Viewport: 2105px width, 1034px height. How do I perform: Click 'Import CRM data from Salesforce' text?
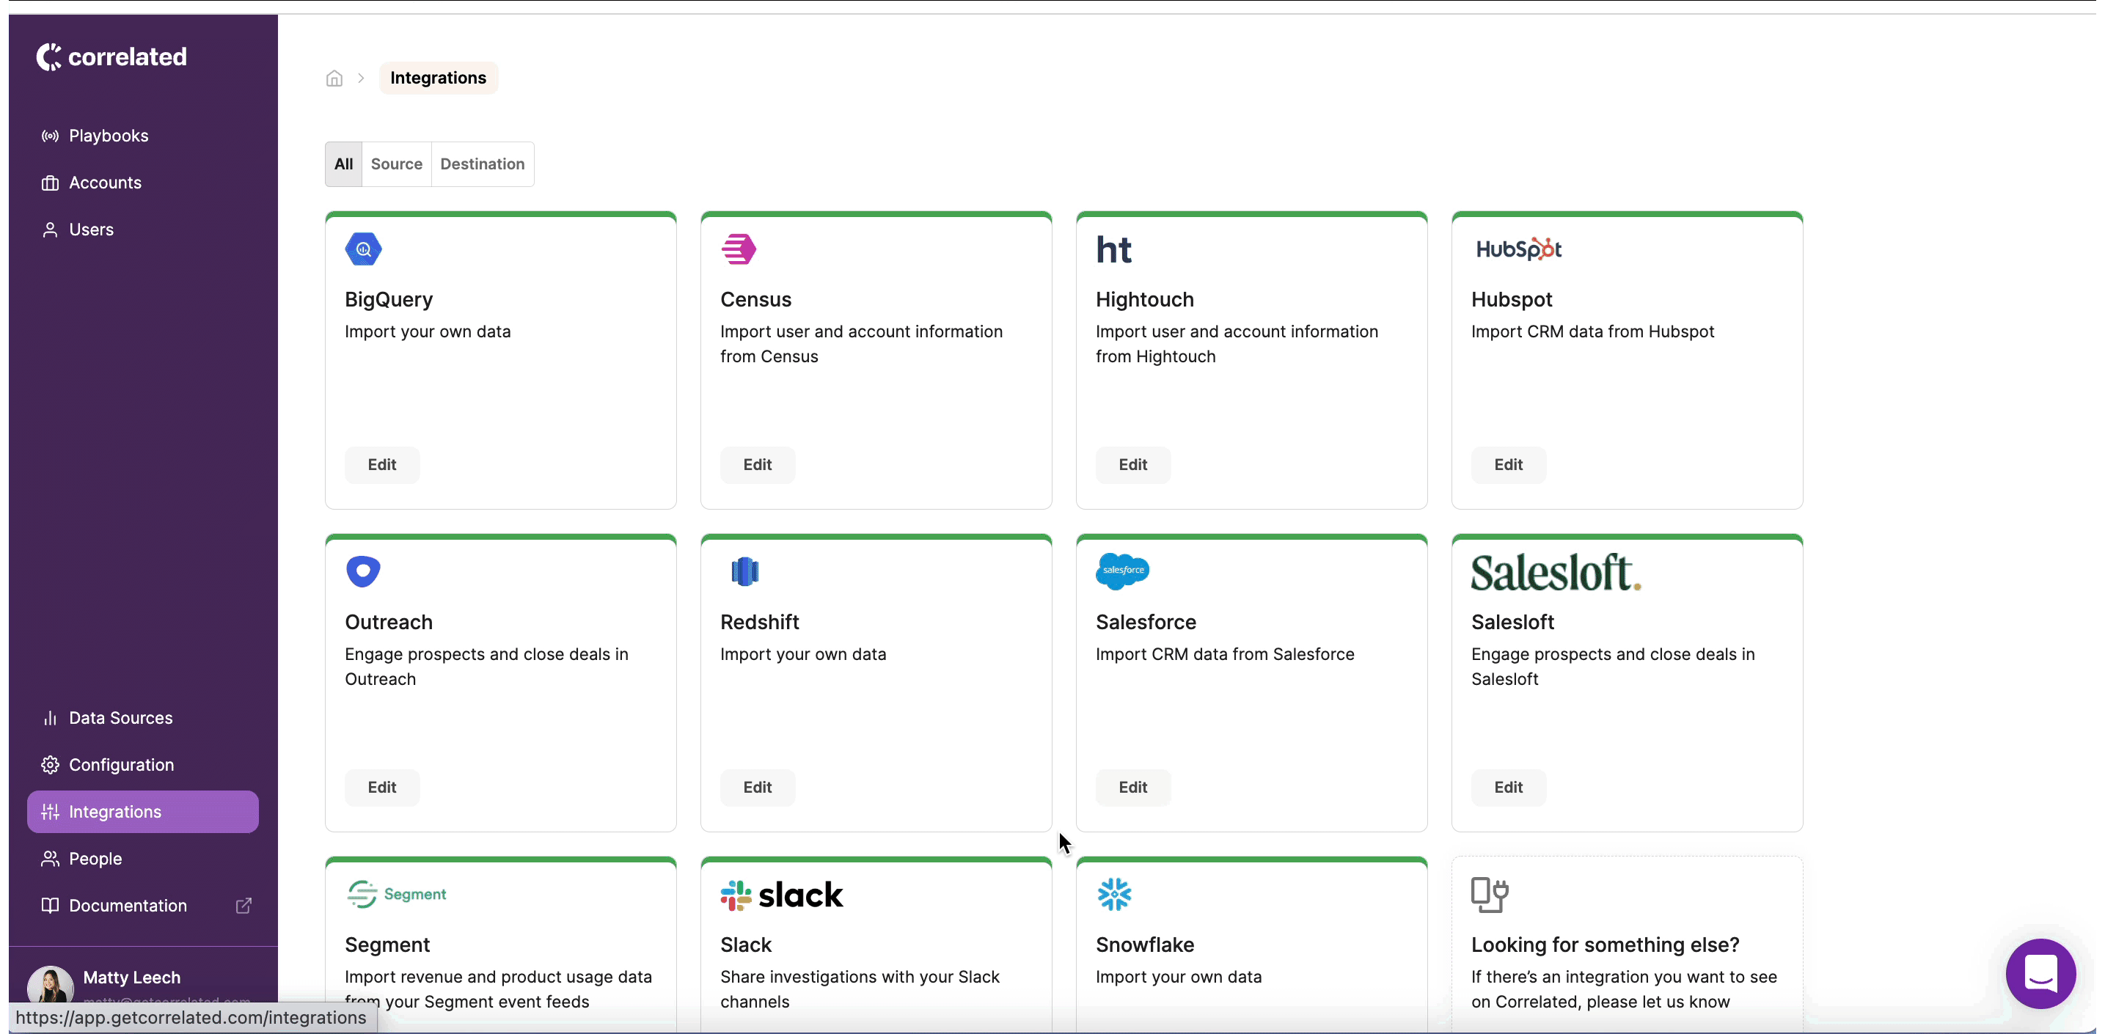point(1225,654)
